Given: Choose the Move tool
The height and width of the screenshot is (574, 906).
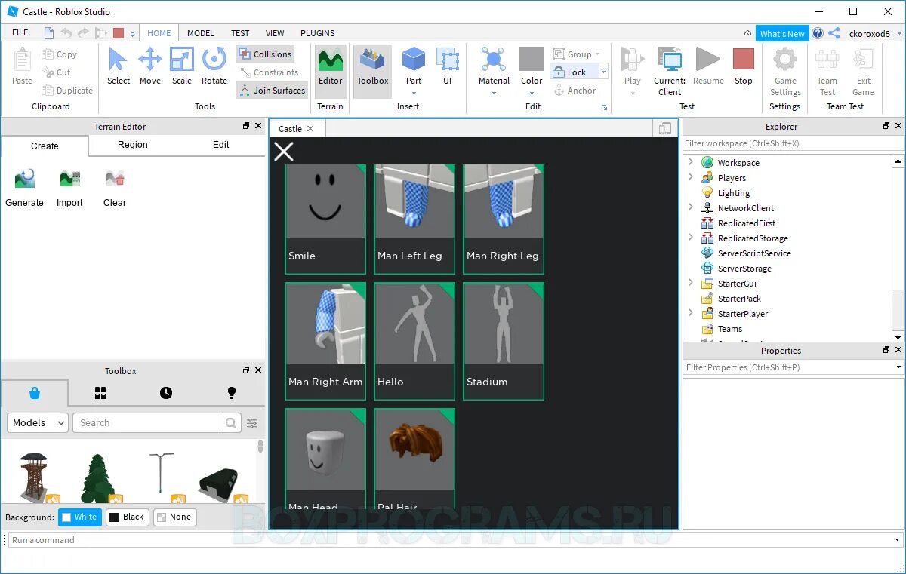Looking at the screenshot, I should (150, 66).
